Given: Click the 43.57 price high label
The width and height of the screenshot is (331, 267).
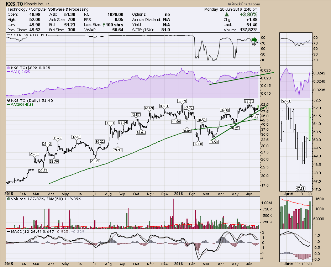Looking at the screenshot, I should point(136,114).
